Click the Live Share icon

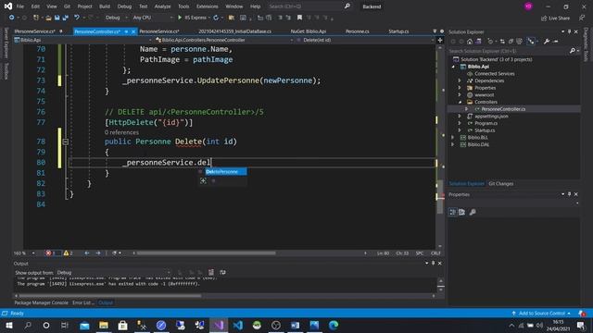[x=555, y=18]
